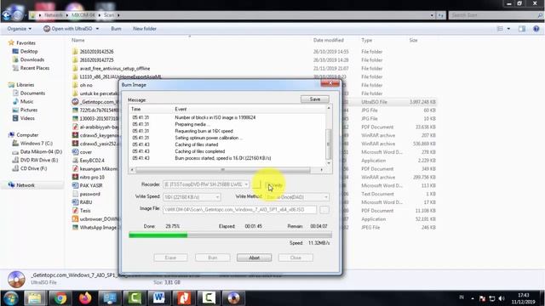Click the Close button at dialog bottom

[295, 258]
